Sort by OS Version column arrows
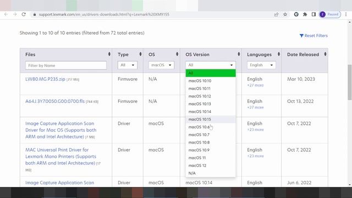352x198 pixels. 239,54
